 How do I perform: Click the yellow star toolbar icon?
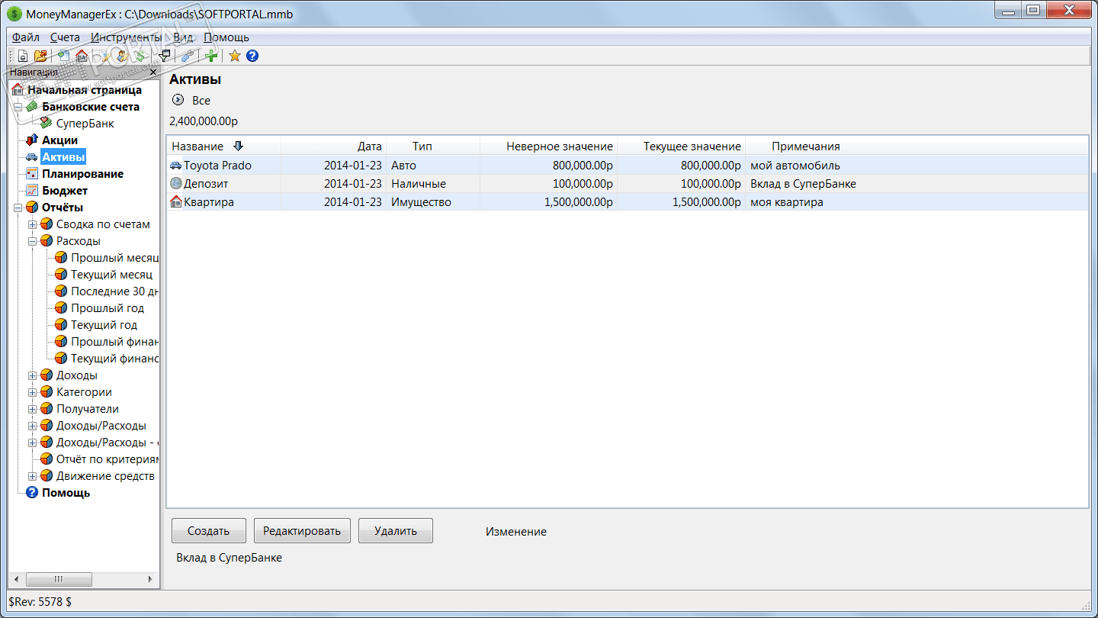[235, 56]
